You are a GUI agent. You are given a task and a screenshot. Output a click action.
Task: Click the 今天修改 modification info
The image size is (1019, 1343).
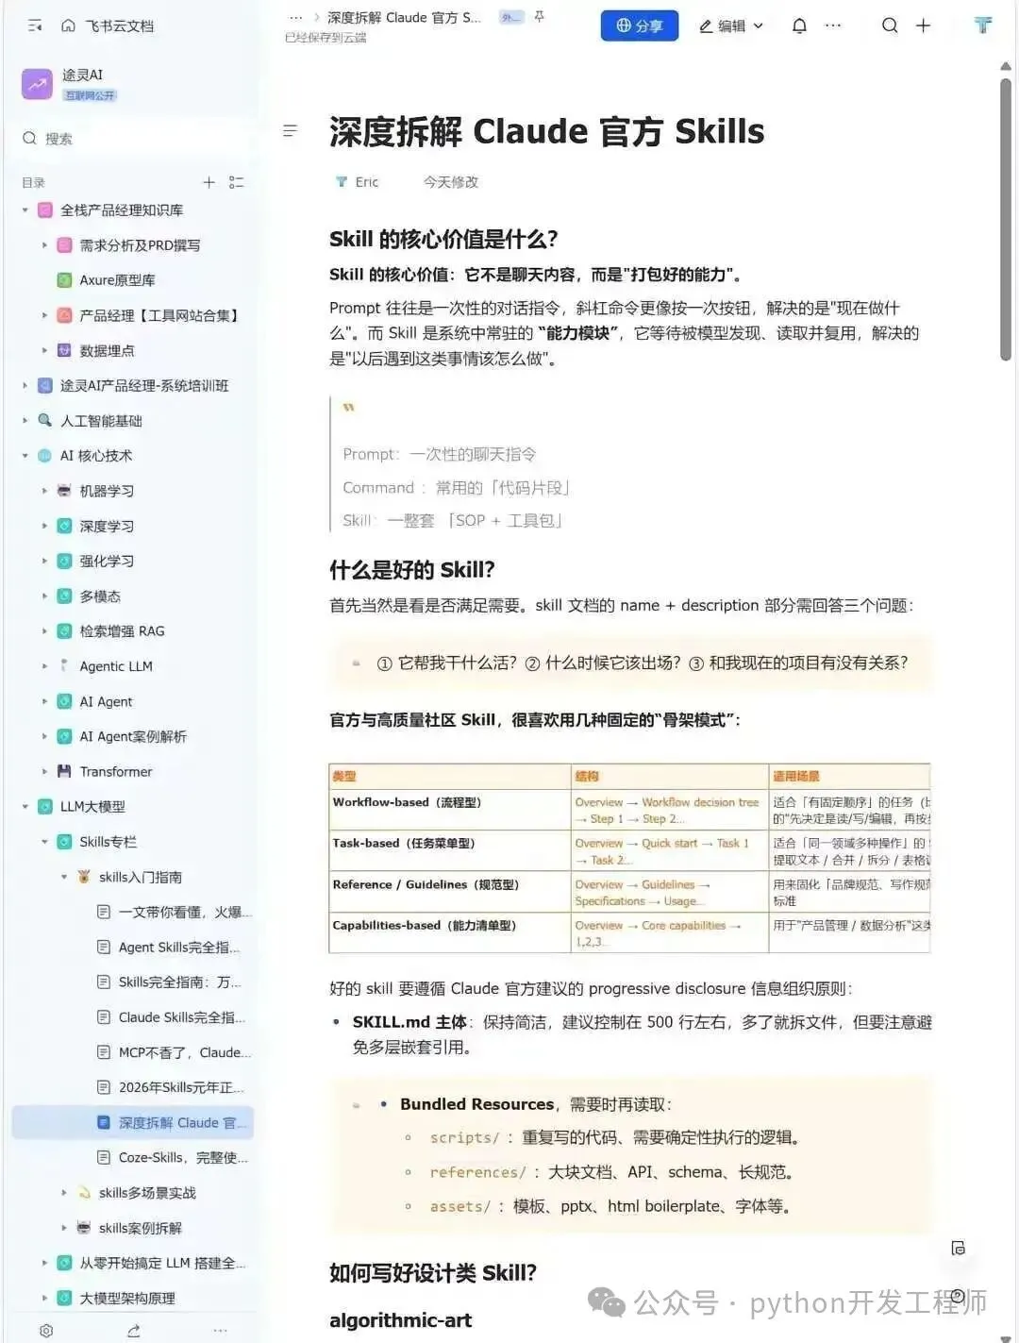click(450, 182)
